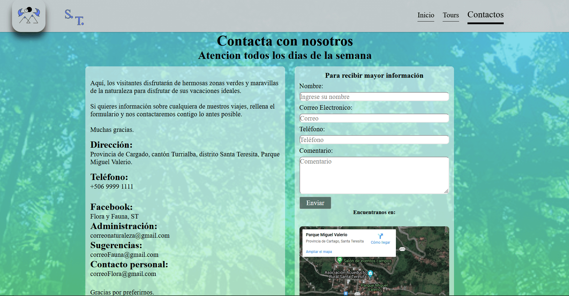Click Provincia de Cartago address in map card

tap(335, 241)
